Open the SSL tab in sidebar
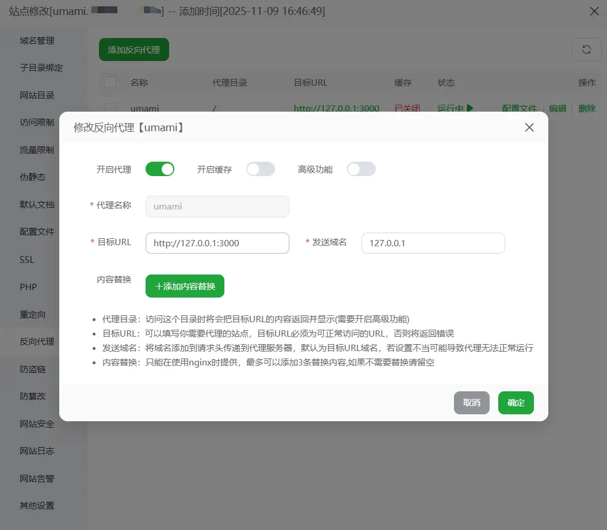Screen dimensions: 607x530 [27, 260]
